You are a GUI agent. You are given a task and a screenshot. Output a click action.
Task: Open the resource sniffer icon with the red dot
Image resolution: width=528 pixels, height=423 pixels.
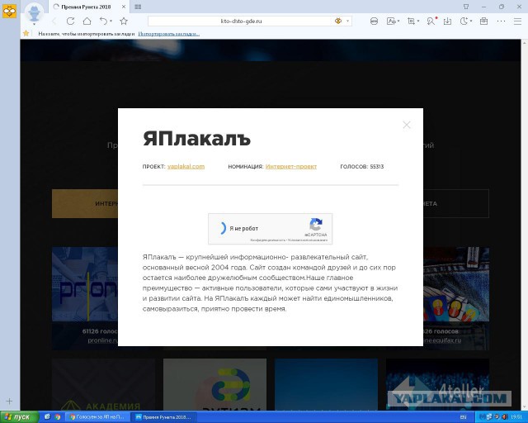point(431,21)
